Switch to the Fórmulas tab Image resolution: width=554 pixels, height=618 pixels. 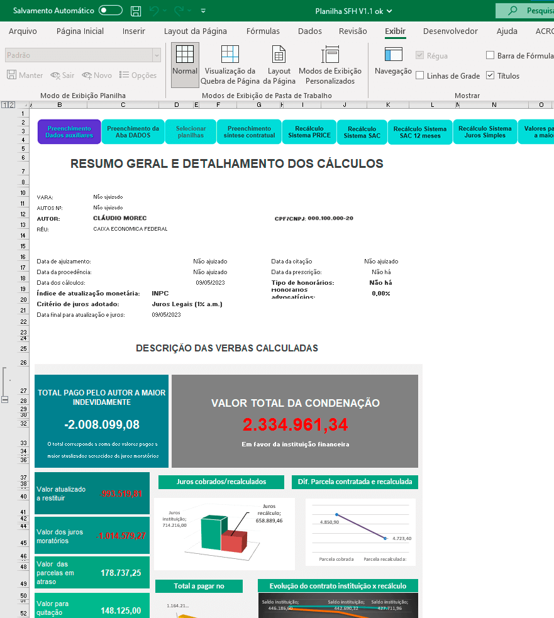coord(263,31)
